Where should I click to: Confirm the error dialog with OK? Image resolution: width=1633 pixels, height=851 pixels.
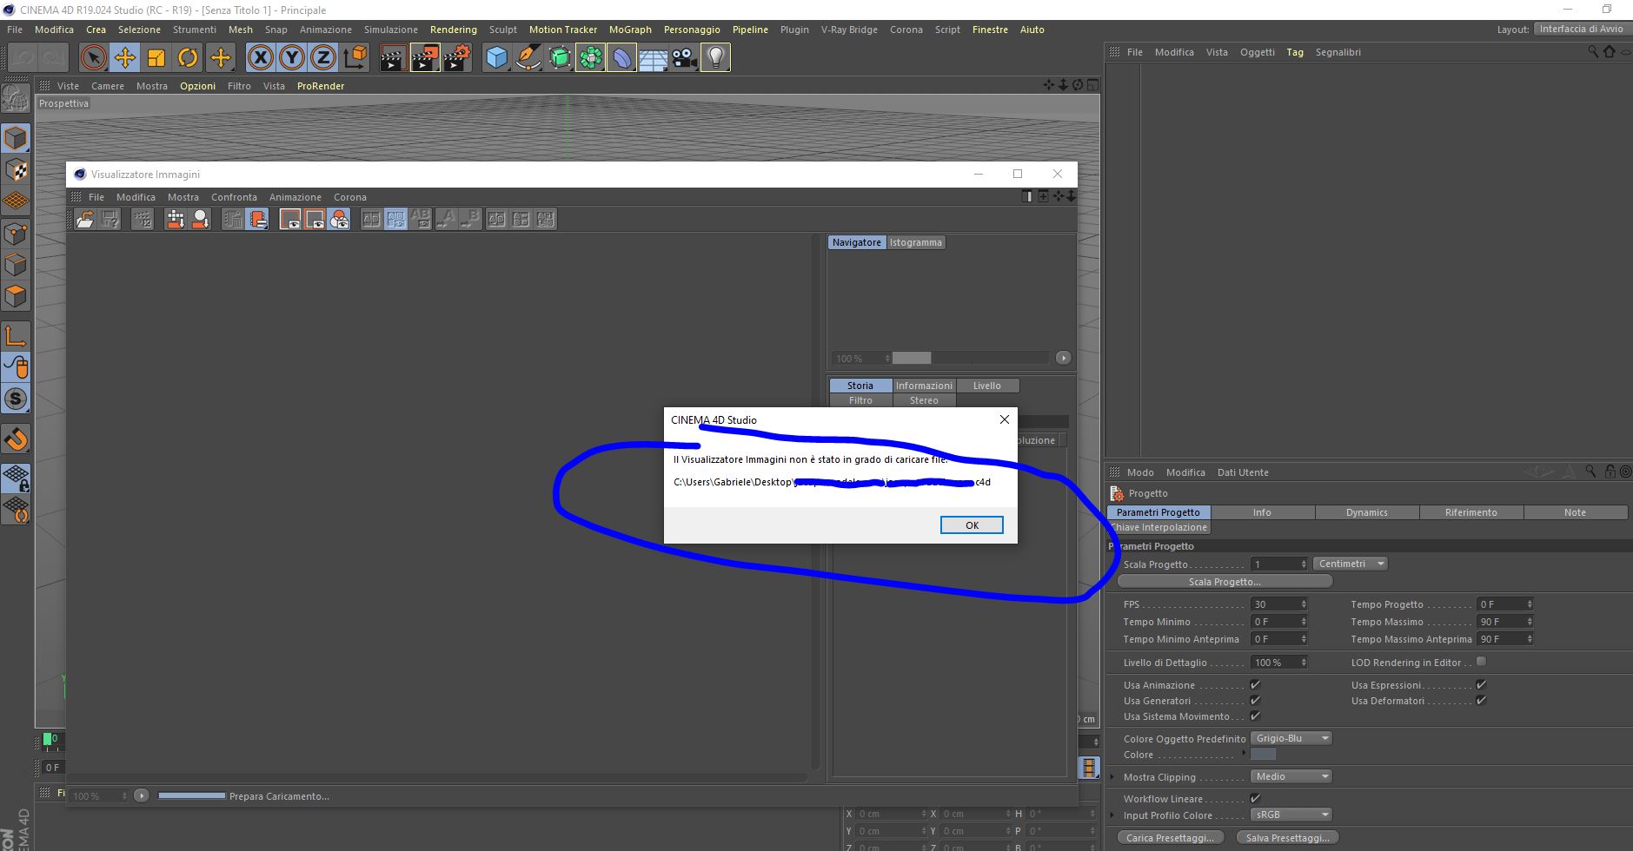972,524
